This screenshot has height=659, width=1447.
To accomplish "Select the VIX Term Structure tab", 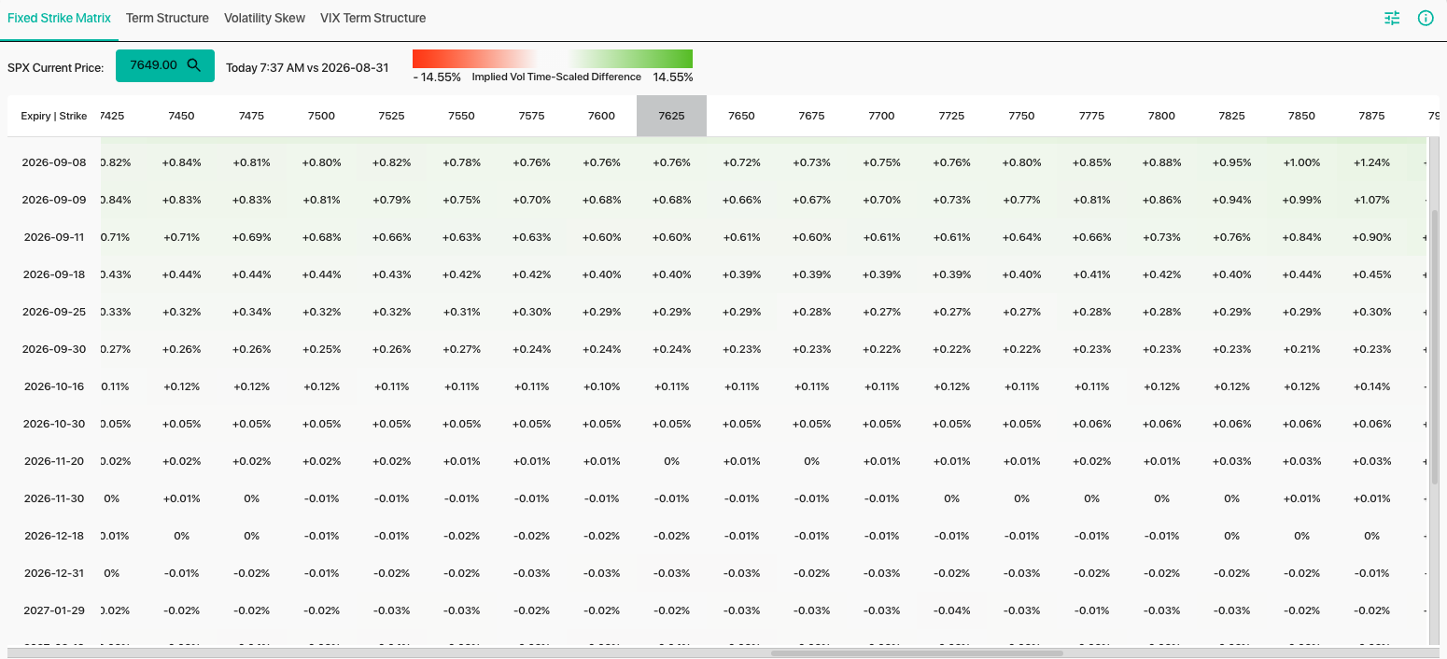I will point(372,18).
